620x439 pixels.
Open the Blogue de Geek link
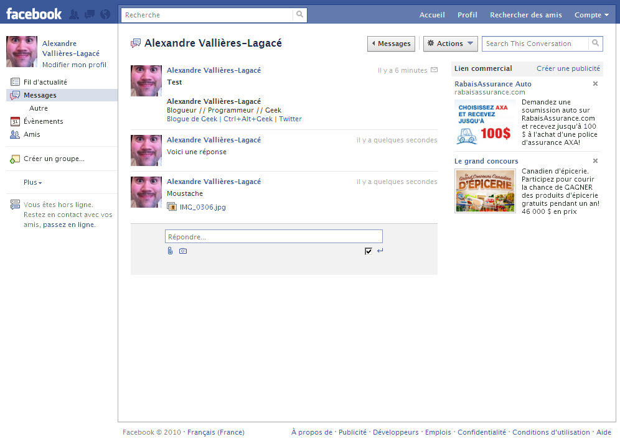(192, 119)
